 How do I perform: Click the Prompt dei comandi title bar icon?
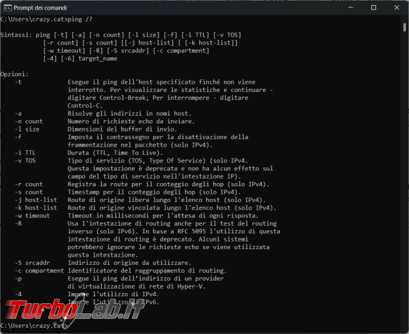8,8
